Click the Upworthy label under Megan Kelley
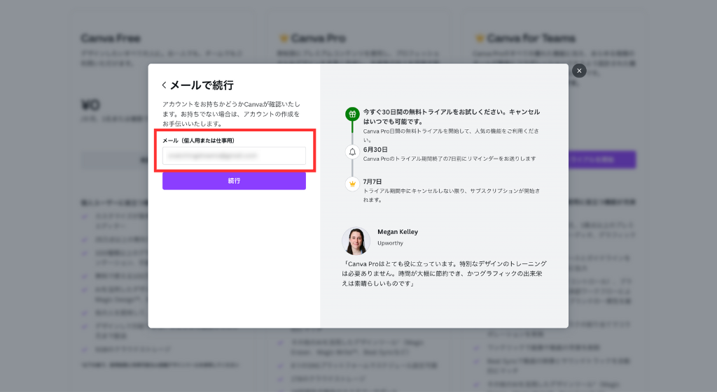This screenshot has height=392, width=717. pyautogui.click(x=390, y=243)
